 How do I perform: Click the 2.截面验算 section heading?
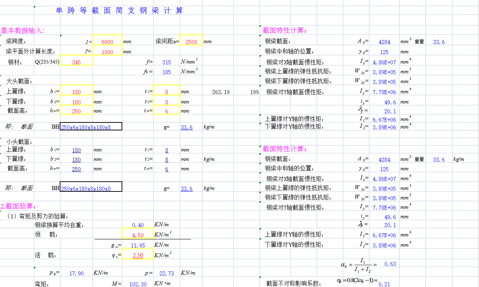[18, 206]
